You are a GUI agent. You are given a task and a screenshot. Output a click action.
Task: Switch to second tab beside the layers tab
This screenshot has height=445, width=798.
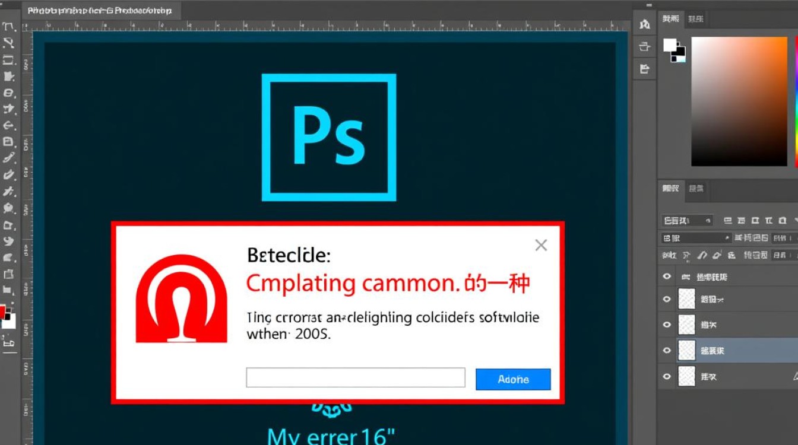[696, 189]
